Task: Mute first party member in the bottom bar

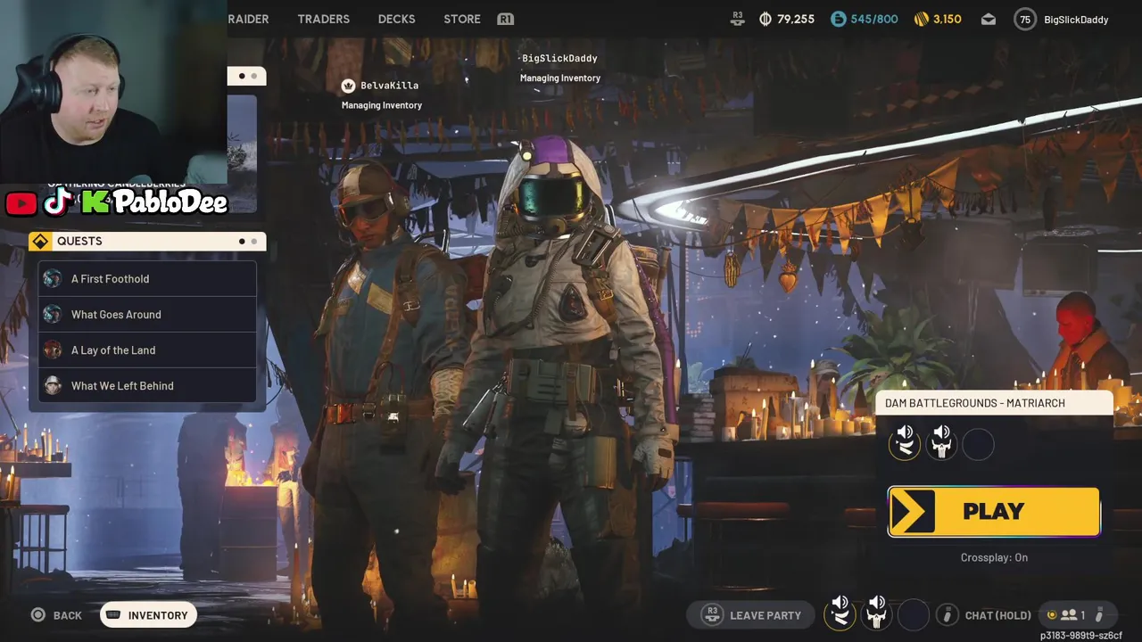Action: 840,613
